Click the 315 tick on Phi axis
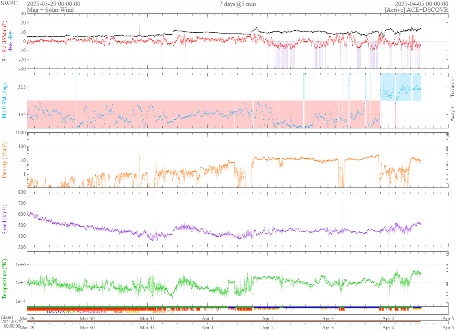 (22, 87)
